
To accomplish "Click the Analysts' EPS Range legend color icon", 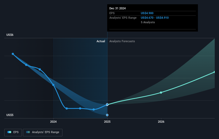I will (28, 132).
